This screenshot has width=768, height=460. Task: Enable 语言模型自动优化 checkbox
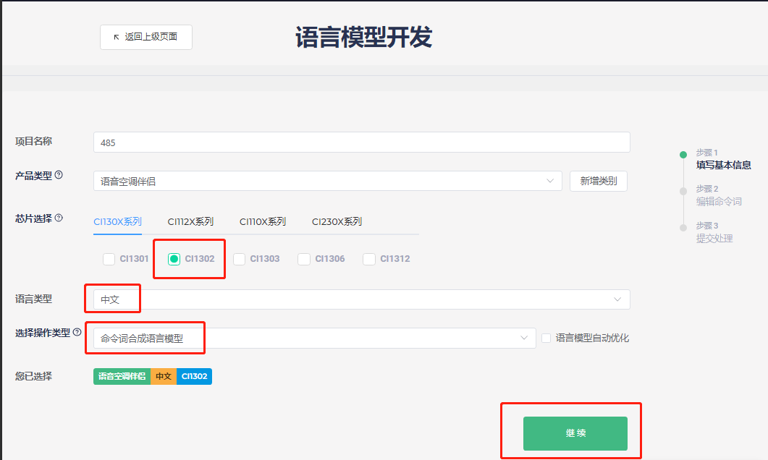(x=547, y=338)
